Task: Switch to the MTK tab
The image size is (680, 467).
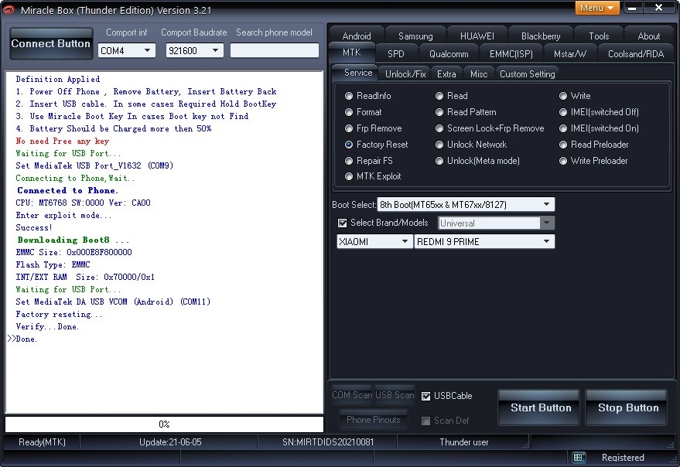Action: coord(352,53)
